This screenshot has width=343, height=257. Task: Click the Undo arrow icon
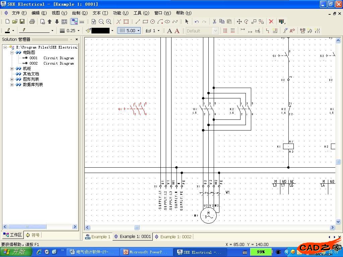coord(197,21)
